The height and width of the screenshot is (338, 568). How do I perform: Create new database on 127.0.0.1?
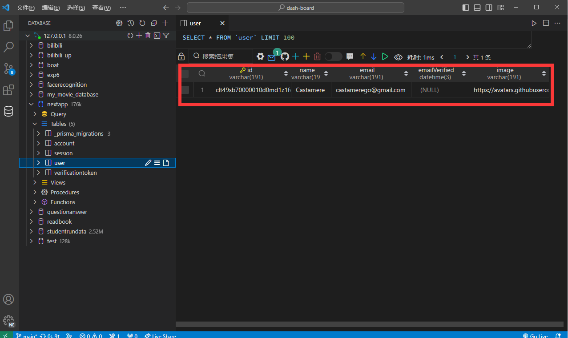[139, 36]
